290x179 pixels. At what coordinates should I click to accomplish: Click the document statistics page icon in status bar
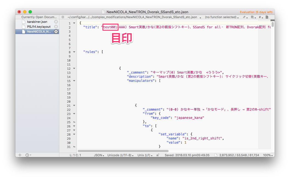coord(216,155)
